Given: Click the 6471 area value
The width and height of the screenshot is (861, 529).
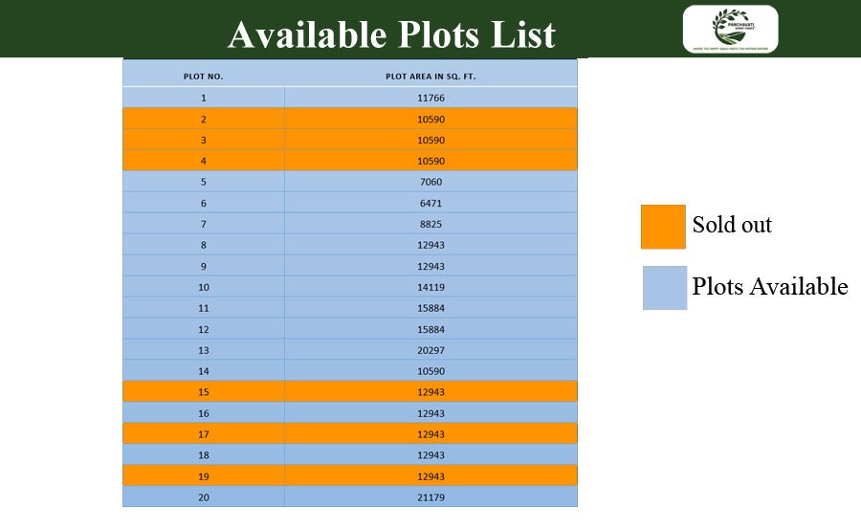Looking at the screenshot, I should tap(430, 203).
